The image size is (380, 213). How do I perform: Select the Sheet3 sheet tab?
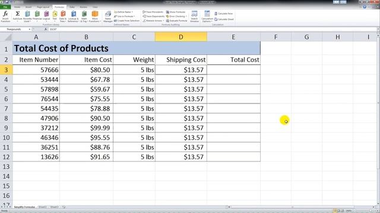pyautogui.click(x=54, y=207)
